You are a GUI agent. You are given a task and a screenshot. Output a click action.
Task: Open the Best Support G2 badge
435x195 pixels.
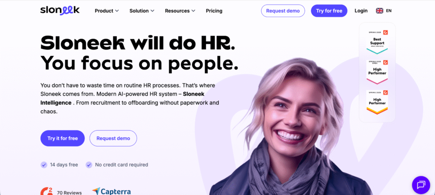[377, 42]
